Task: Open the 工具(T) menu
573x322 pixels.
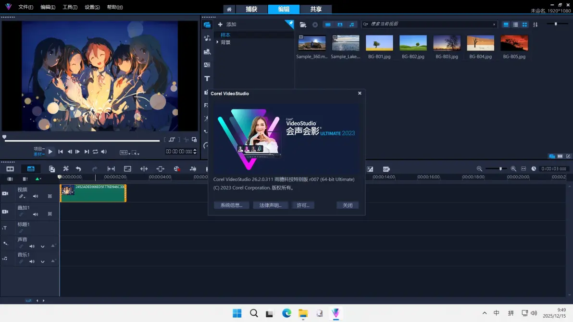Action: pos(70,7)
